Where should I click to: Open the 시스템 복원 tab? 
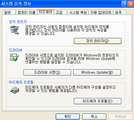(78, 12)
